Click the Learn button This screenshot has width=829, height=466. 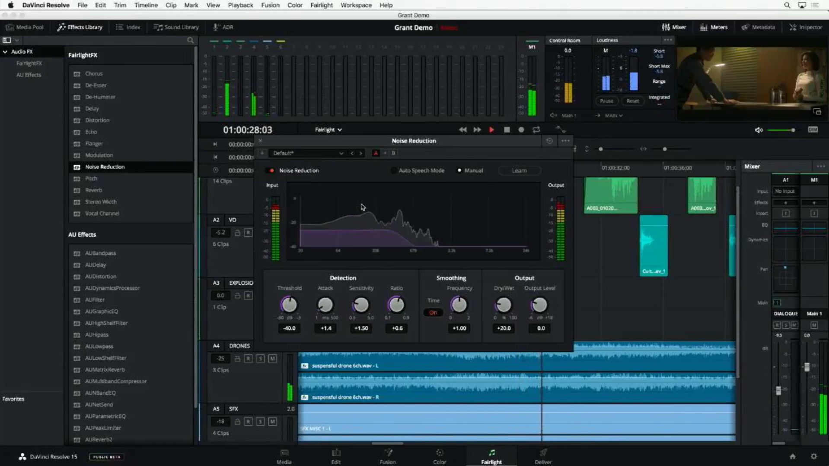point(519,170)
